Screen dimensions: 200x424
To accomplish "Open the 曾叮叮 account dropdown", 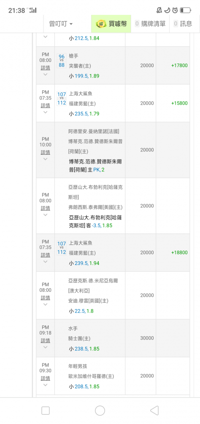I will [x=61, y=24].
